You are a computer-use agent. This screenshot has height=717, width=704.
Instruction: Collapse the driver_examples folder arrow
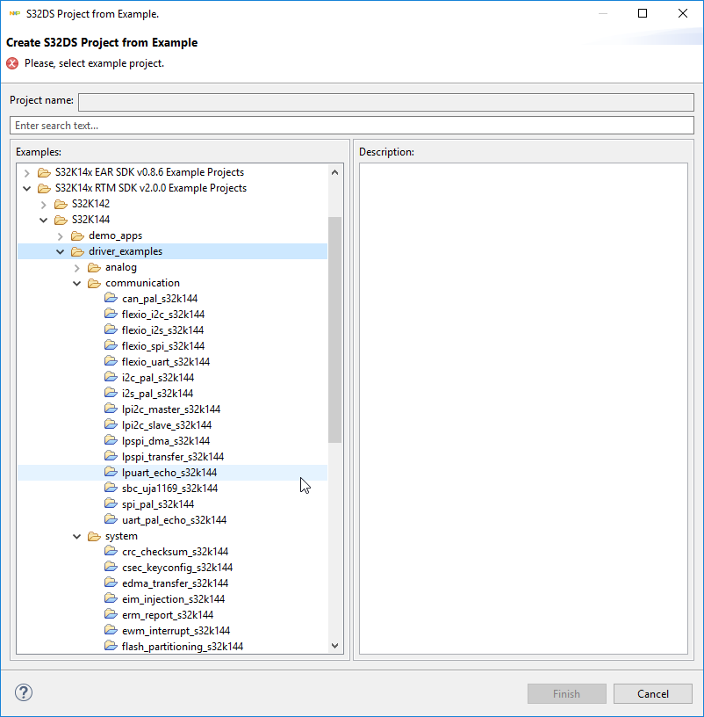(x=61, y=251)
